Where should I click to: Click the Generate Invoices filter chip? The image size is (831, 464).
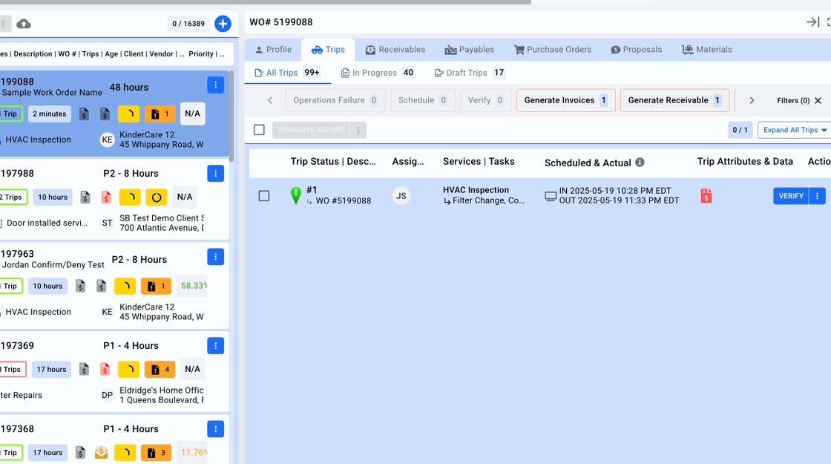click(x=566, y=100)
